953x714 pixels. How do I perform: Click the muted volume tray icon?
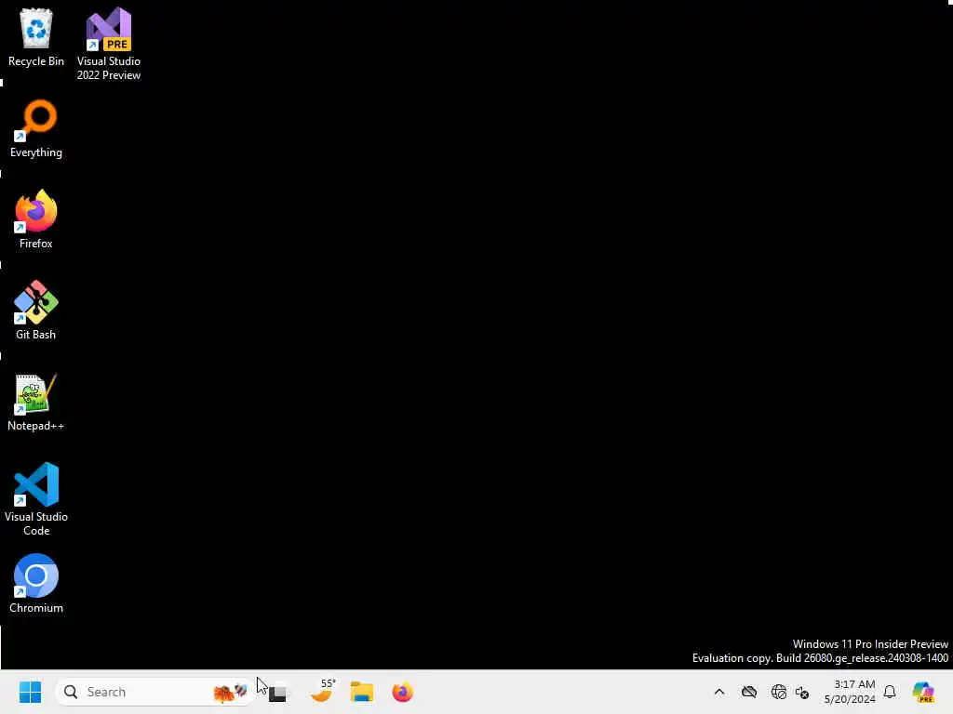(801, 692)
